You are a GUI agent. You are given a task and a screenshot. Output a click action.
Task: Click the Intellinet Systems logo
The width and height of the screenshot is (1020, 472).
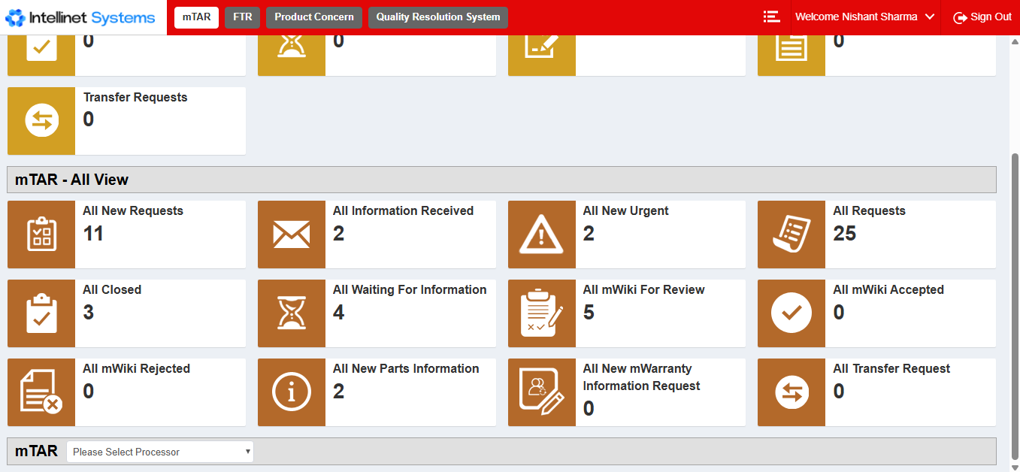click(x=80, y=17)
